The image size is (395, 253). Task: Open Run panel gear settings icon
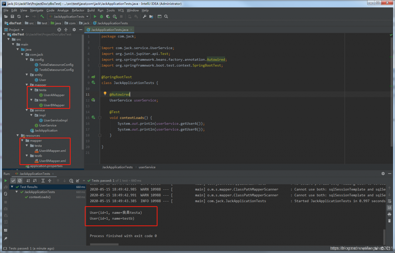pos(383,174)
